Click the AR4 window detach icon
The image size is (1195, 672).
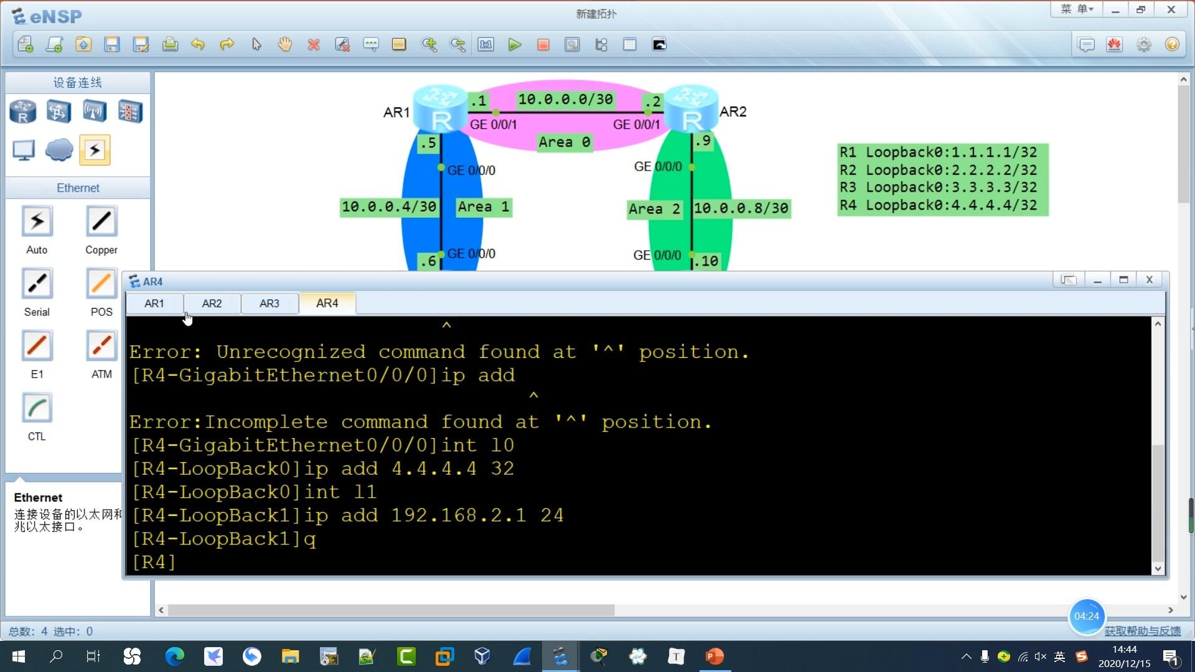1068,280
